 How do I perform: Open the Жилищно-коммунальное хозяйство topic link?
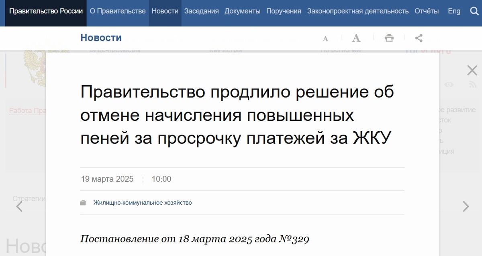click(x=142, y=203)
